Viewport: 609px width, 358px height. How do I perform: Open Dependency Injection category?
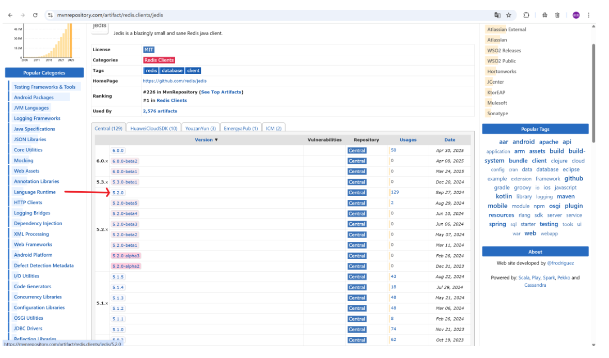pyautogui.click(x=38, y=223)
